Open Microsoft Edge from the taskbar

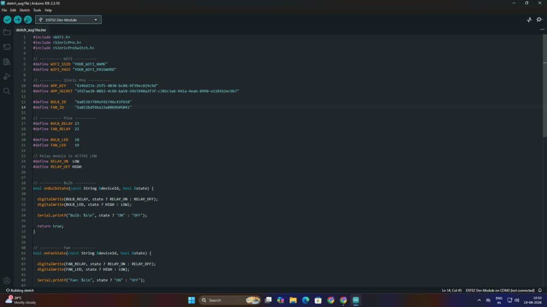click(306, 301)
